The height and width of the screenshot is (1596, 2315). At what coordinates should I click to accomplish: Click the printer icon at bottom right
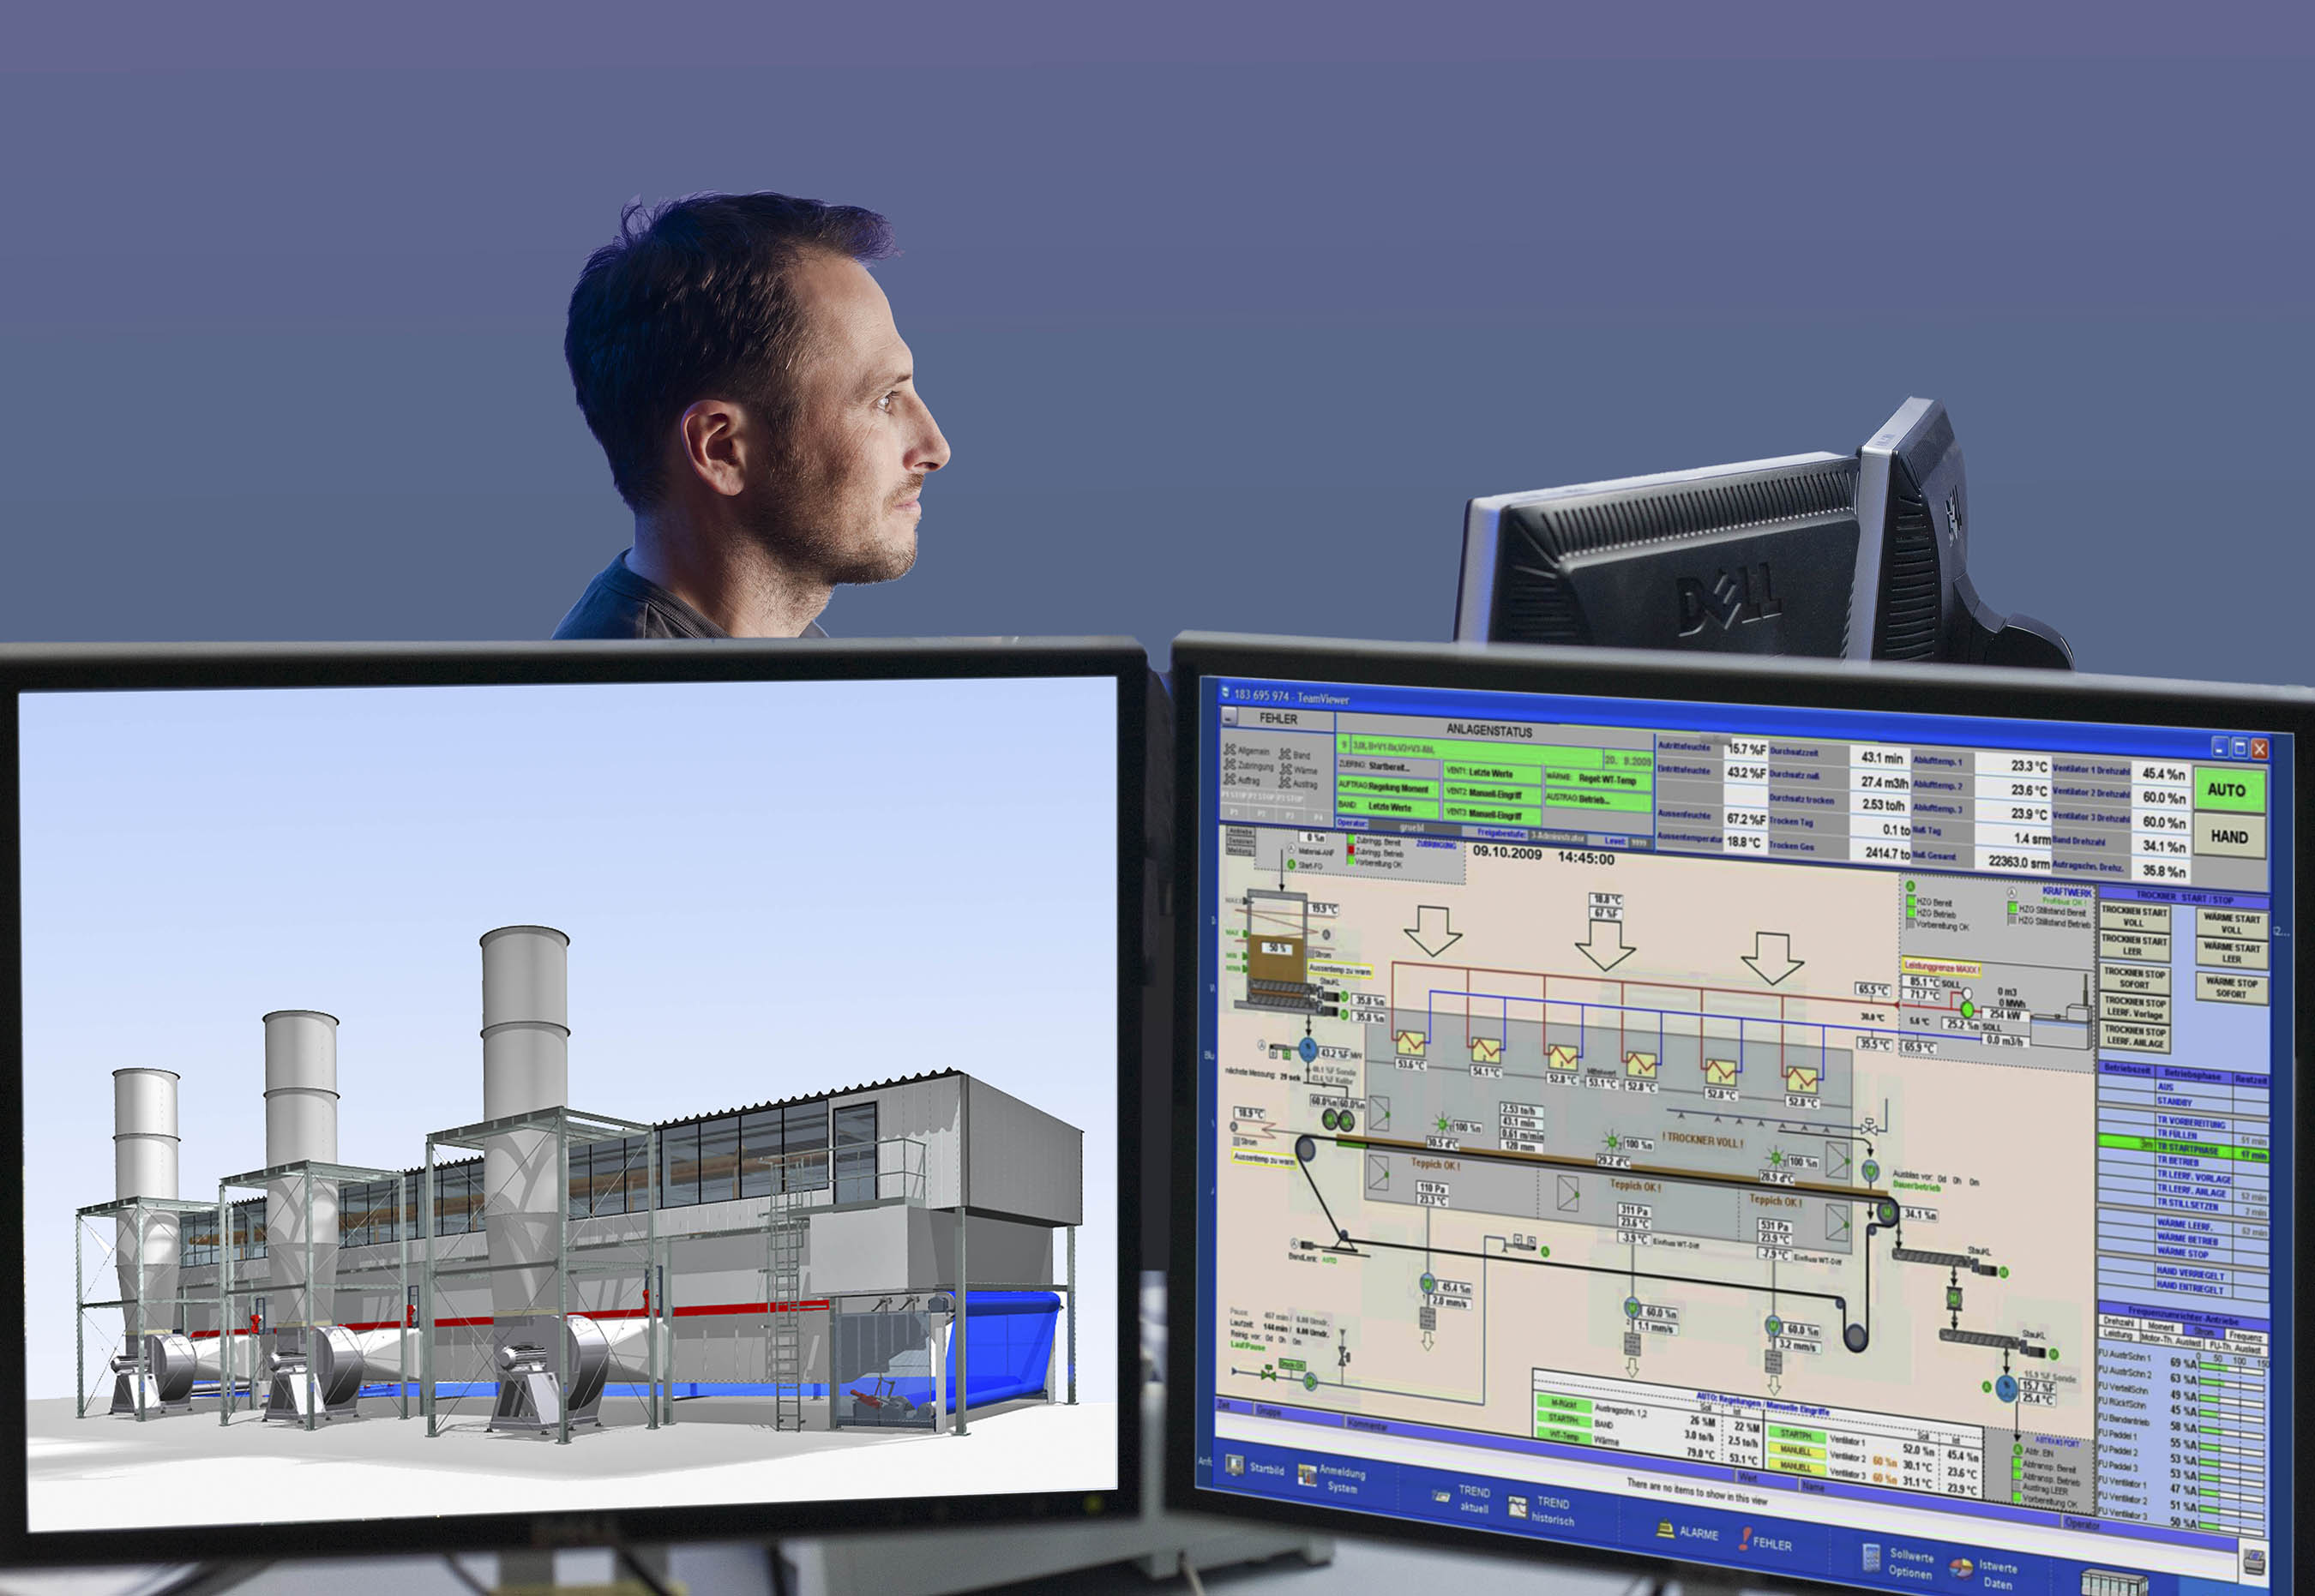tap(2255, 1561)
